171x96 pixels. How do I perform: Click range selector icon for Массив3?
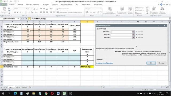click(133, 37)
